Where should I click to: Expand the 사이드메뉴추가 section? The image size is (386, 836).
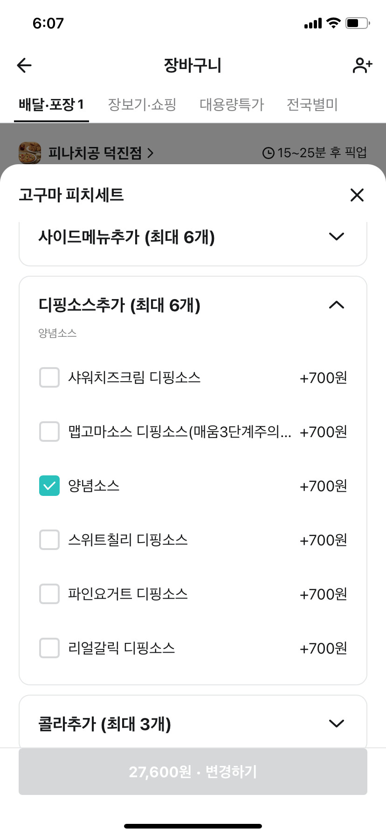[x=336, y=237]
